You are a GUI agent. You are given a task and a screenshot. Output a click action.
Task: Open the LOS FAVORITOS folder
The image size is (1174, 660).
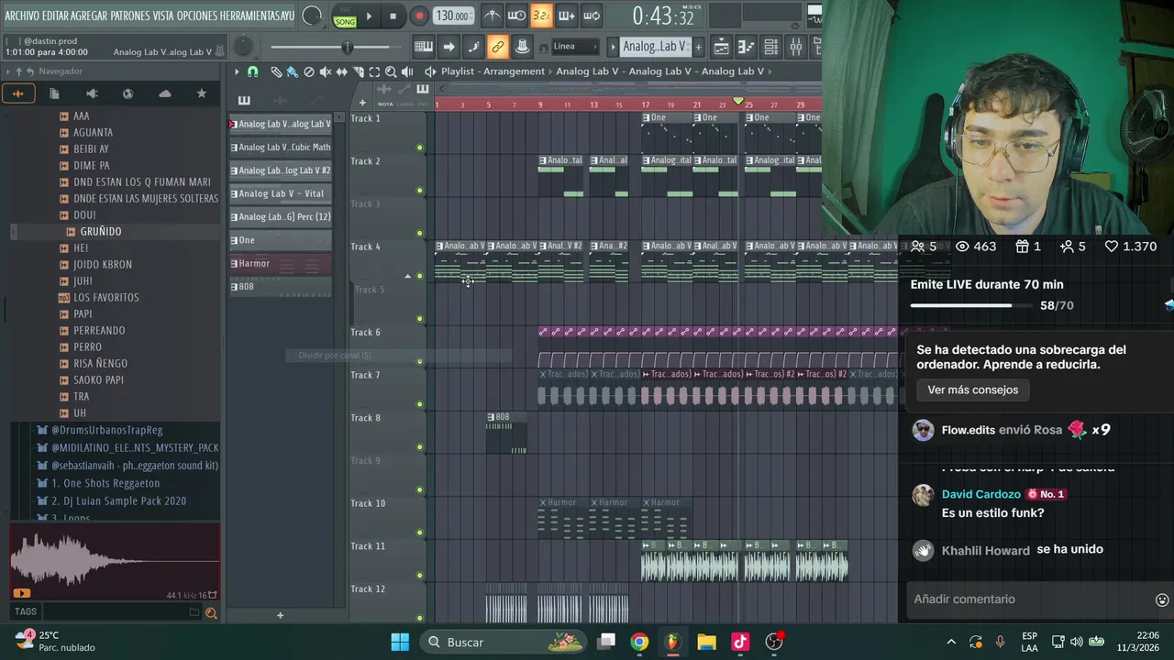click(105, 297)
